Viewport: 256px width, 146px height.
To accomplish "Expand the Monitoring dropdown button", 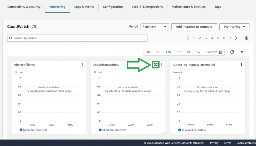I will [234, 27].
